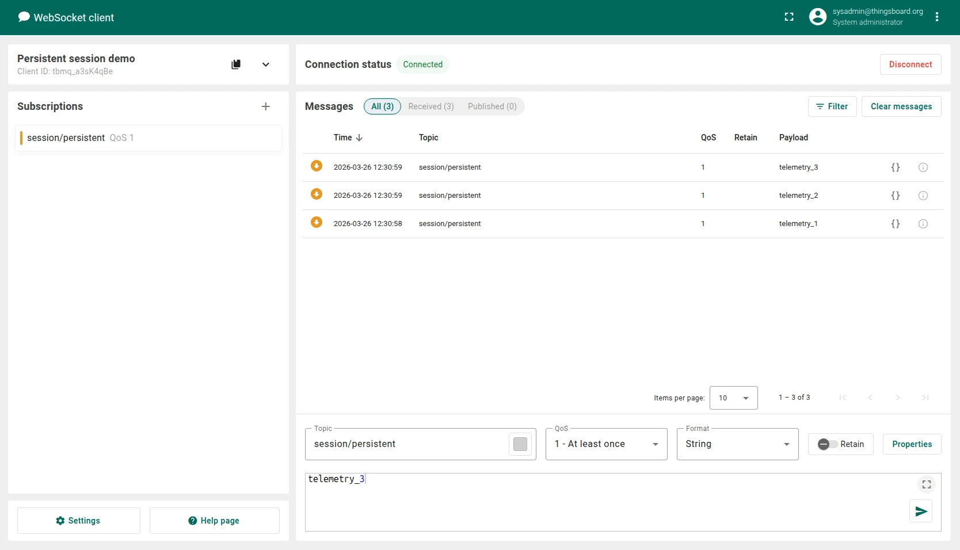View the payload braces icon for telemetry_2

896,196
